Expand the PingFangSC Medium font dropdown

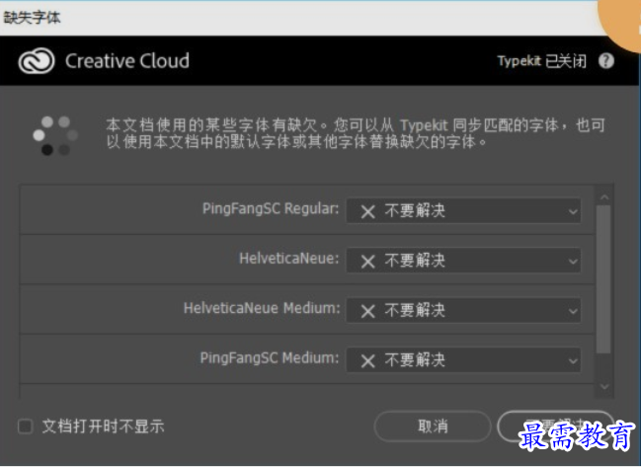click(463, 360)
